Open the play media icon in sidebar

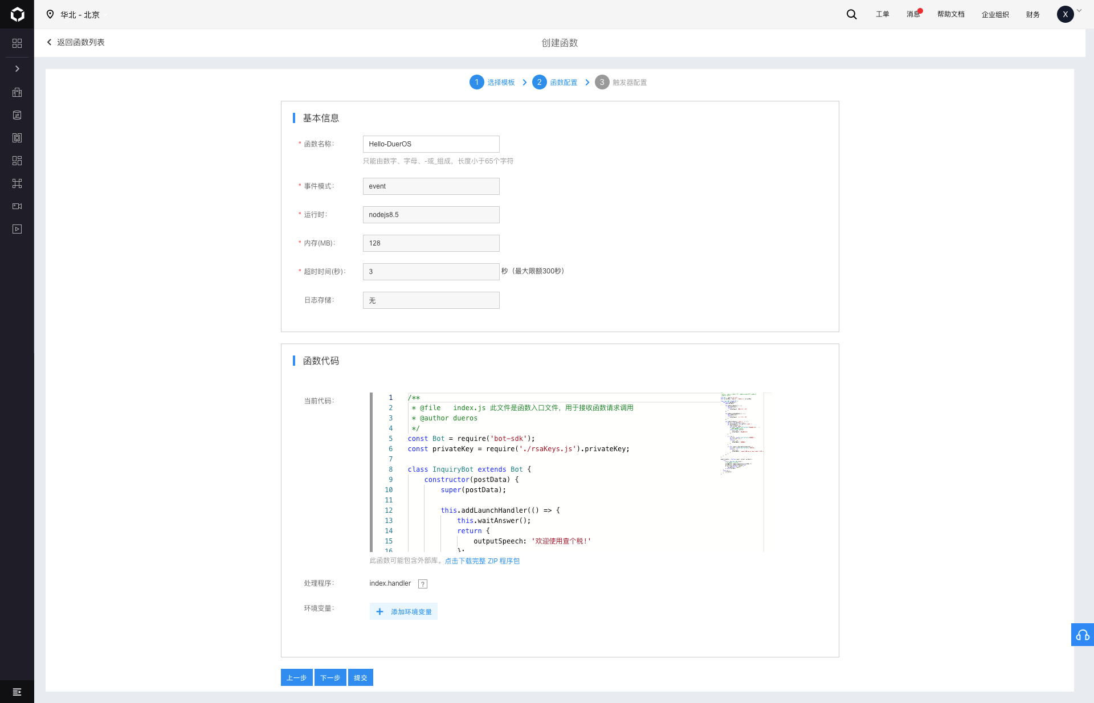(17, 229)
